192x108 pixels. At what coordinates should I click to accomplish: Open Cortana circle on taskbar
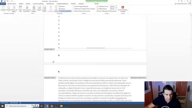[41, 106]
